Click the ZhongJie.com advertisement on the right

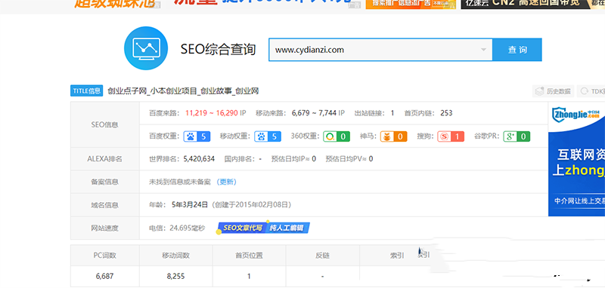pos(576,159)
